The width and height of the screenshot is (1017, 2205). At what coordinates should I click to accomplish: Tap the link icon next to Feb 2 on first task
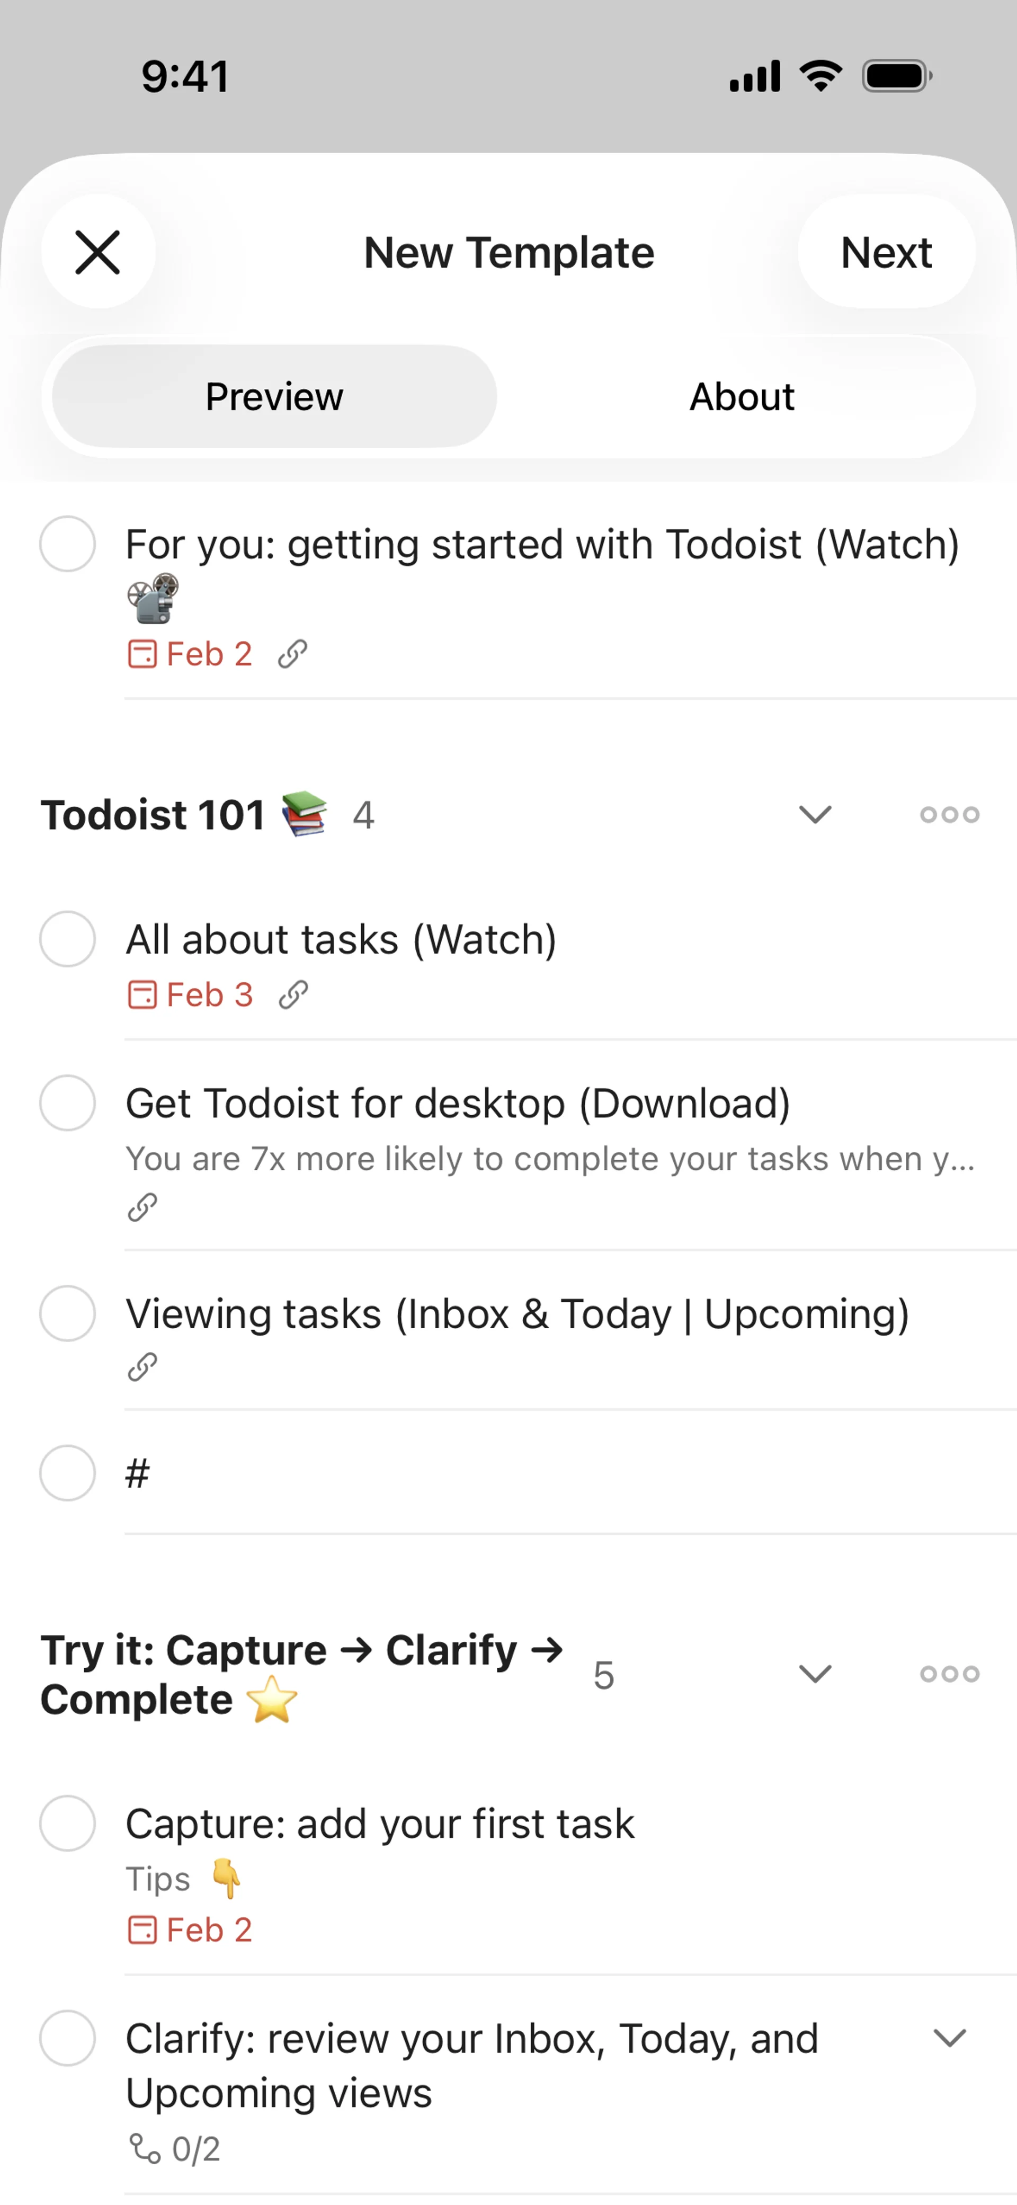coord(292,654)
